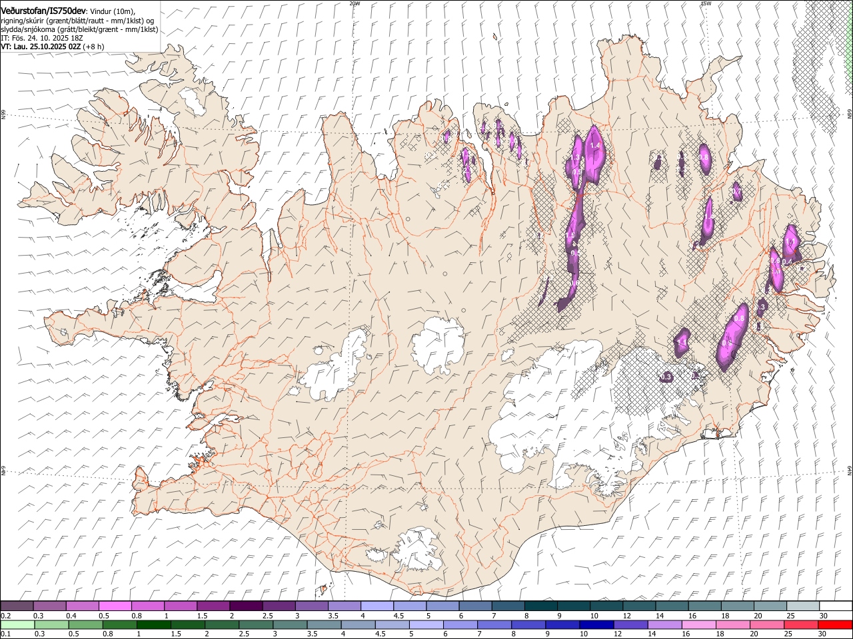Click the rain legend swatch starting at 9
853x639 pixels.
click(x=563, y=624)
